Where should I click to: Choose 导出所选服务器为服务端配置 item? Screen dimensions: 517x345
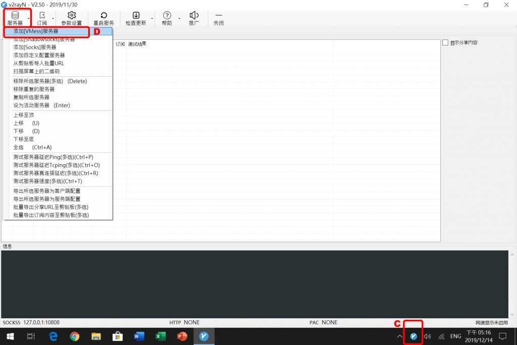pyautogui.click(x=58, y=199)
